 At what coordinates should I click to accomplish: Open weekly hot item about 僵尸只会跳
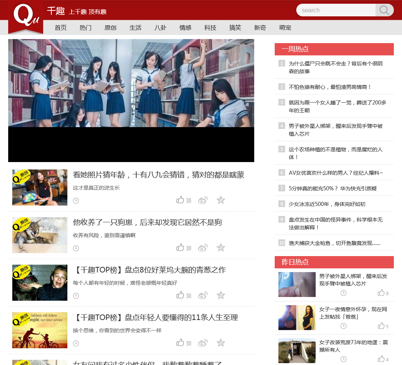336,67
